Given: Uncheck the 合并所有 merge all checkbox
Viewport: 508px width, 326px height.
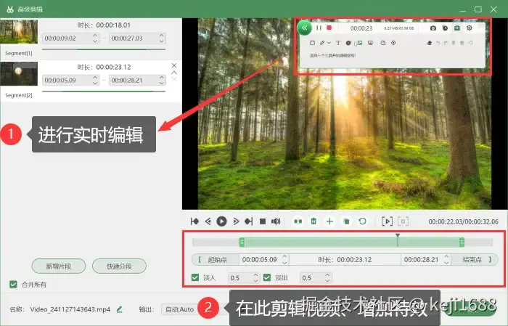Looking at the screenshot, I should tap(13, 285).
